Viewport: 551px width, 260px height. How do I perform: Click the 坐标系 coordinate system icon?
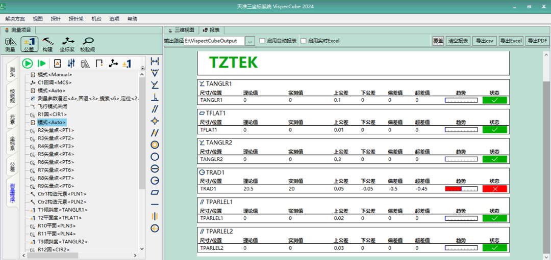pyautogui.click(x=67, y=44)
